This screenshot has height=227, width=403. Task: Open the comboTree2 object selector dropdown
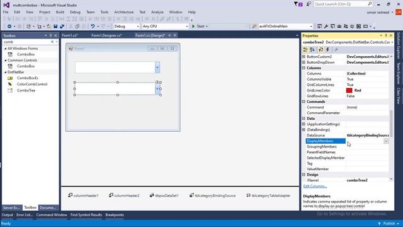(392, 42)
